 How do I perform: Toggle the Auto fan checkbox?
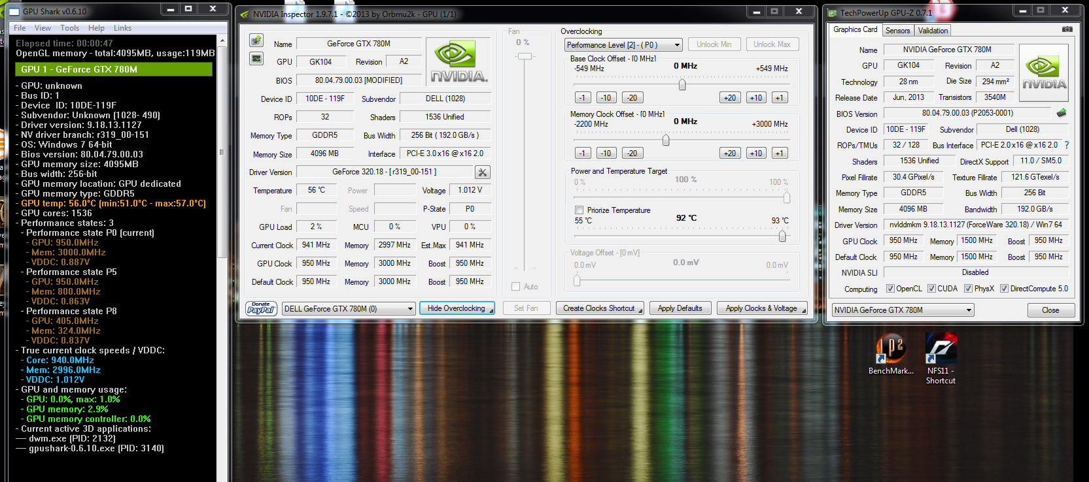pyautogui.click(x=515, y=287)
